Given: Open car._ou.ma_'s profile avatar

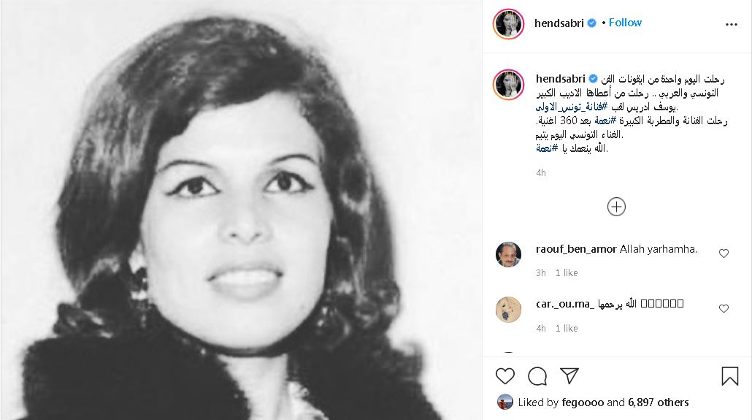Looking at the screenshot, I should click(x=508, y=310).
